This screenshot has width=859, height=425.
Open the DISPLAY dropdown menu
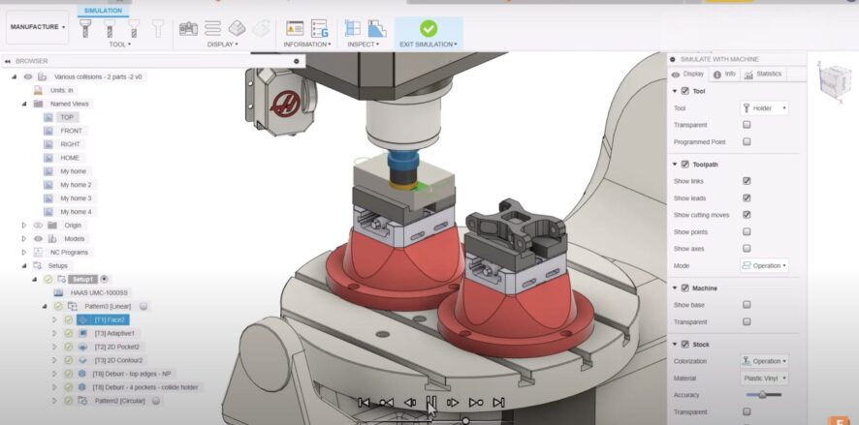[x=222, y=45]
